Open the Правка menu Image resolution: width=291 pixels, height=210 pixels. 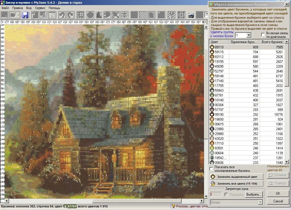17,8
